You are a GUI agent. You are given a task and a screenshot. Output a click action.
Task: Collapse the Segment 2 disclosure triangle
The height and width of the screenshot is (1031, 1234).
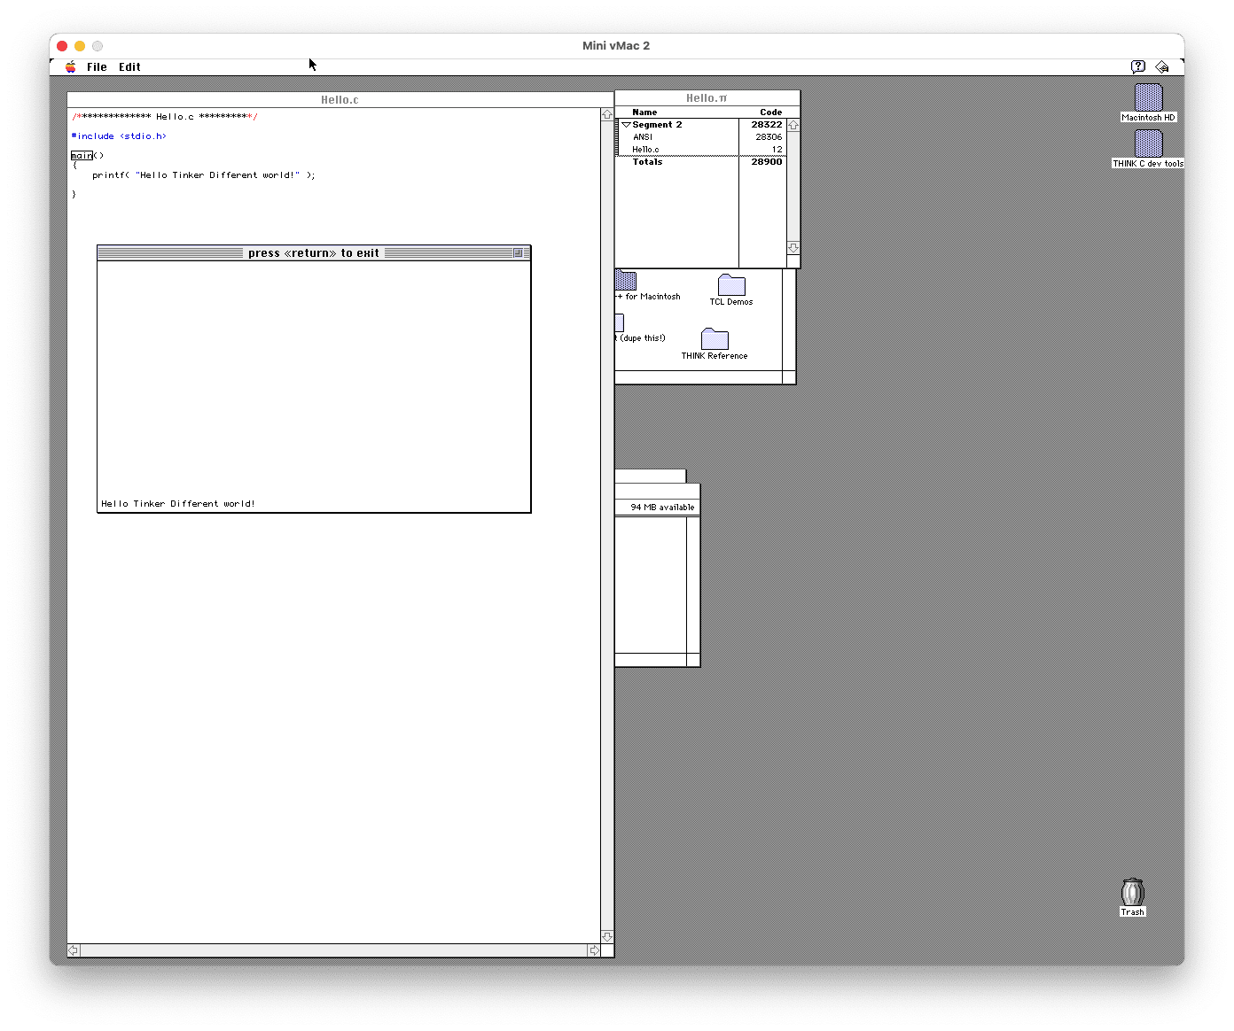626,125
